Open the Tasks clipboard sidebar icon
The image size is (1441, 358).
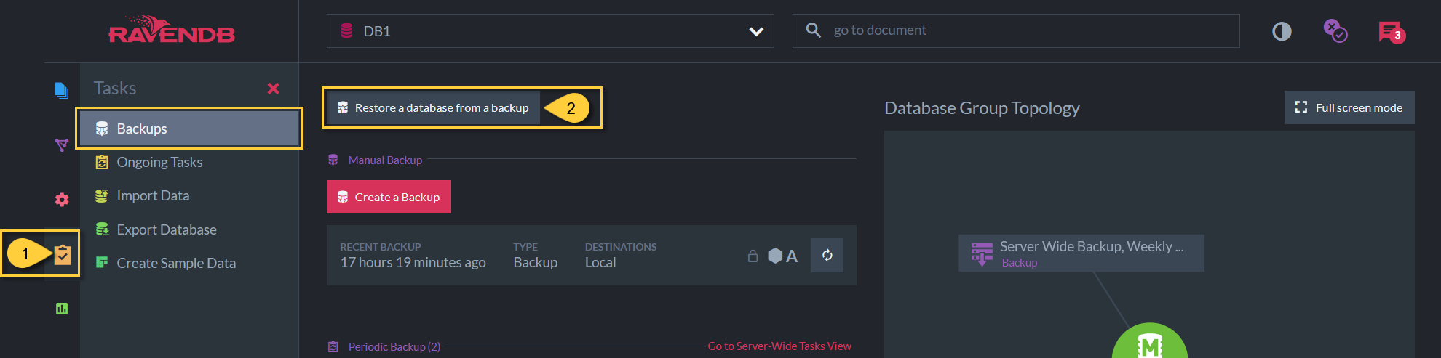[63, 254]
